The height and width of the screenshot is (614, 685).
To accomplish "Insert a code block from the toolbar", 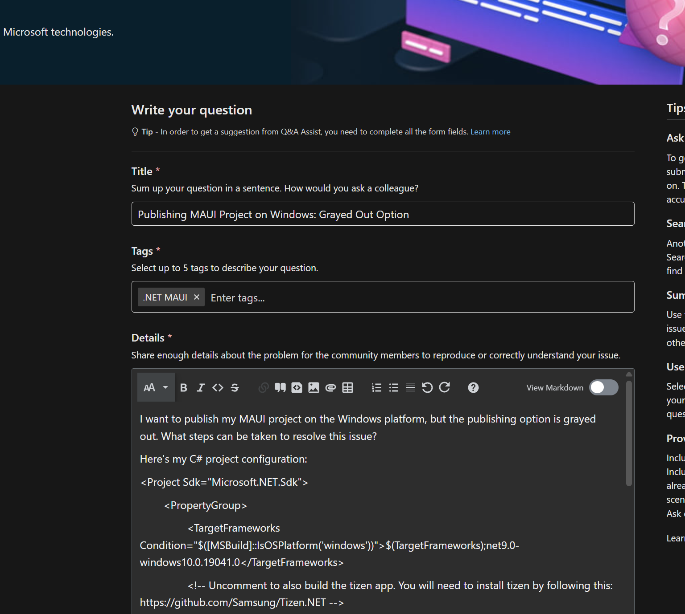I will click(x=297, y=388).
